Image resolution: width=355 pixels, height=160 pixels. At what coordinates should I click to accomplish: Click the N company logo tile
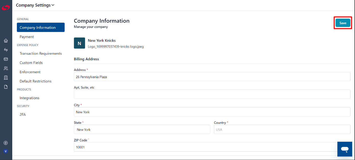tap(79, 43)
